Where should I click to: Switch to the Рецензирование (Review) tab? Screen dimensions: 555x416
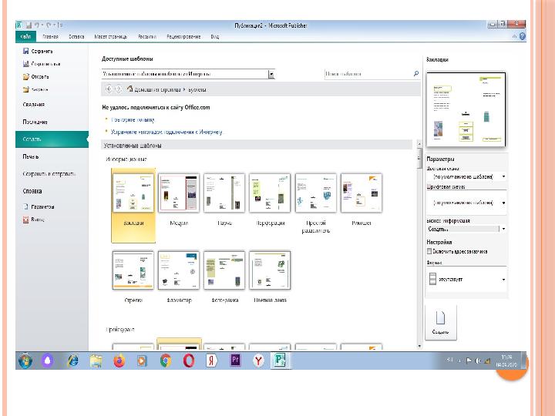(183, 36)
